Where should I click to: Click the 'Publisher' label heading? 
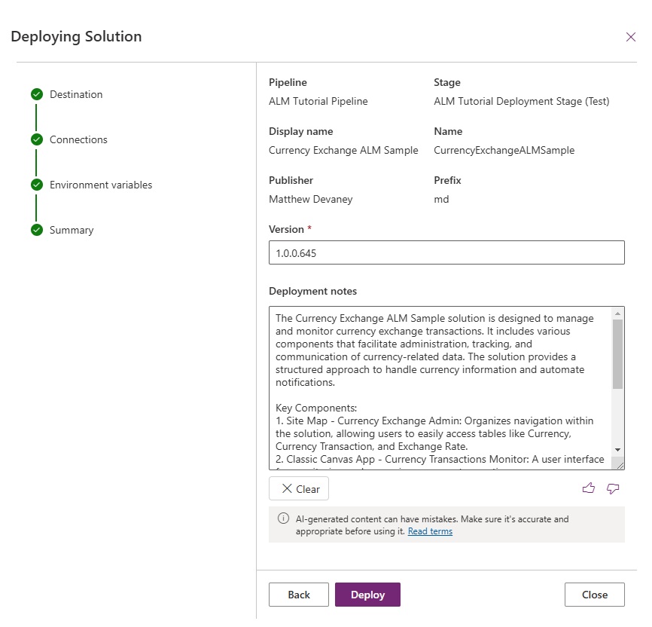(x=291, y=180)
